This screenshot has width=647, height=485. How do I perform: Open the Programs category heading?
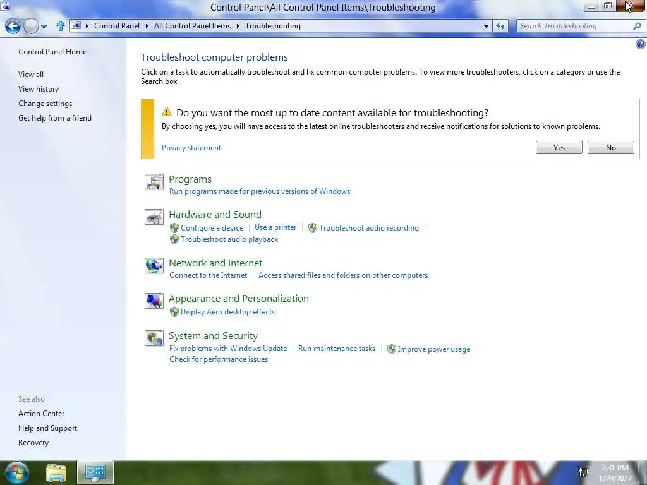190,179
